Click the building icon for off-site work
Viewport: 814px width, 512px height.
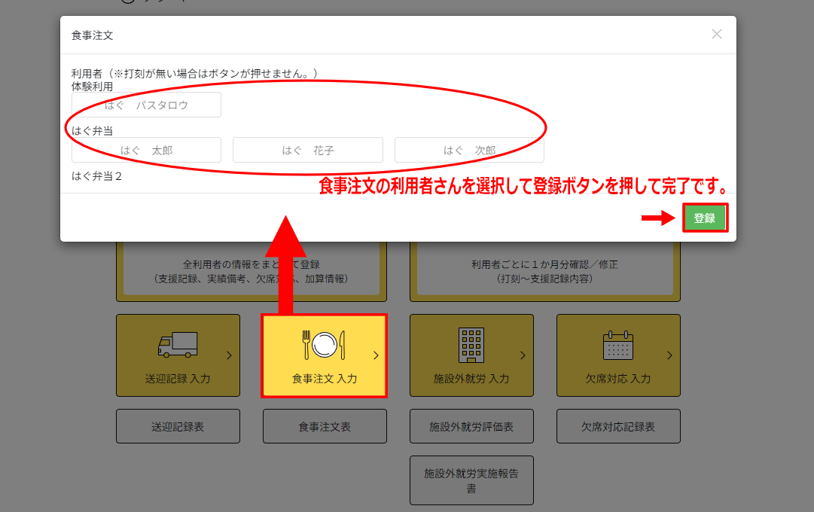(471, 345)
